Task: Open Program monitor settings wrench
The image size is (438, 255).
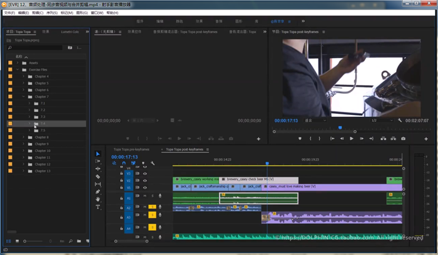Action: [400, 120]
